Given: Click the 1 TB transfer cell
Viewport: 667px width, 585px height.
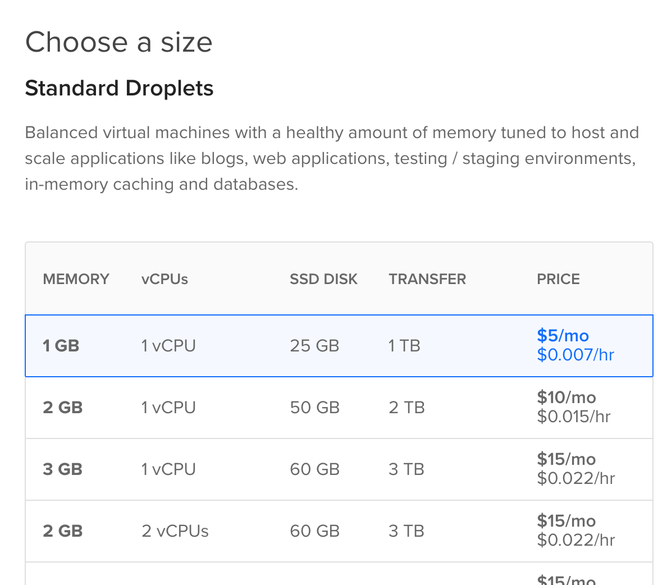Looking at the screenshot, I should coord(404,346).
